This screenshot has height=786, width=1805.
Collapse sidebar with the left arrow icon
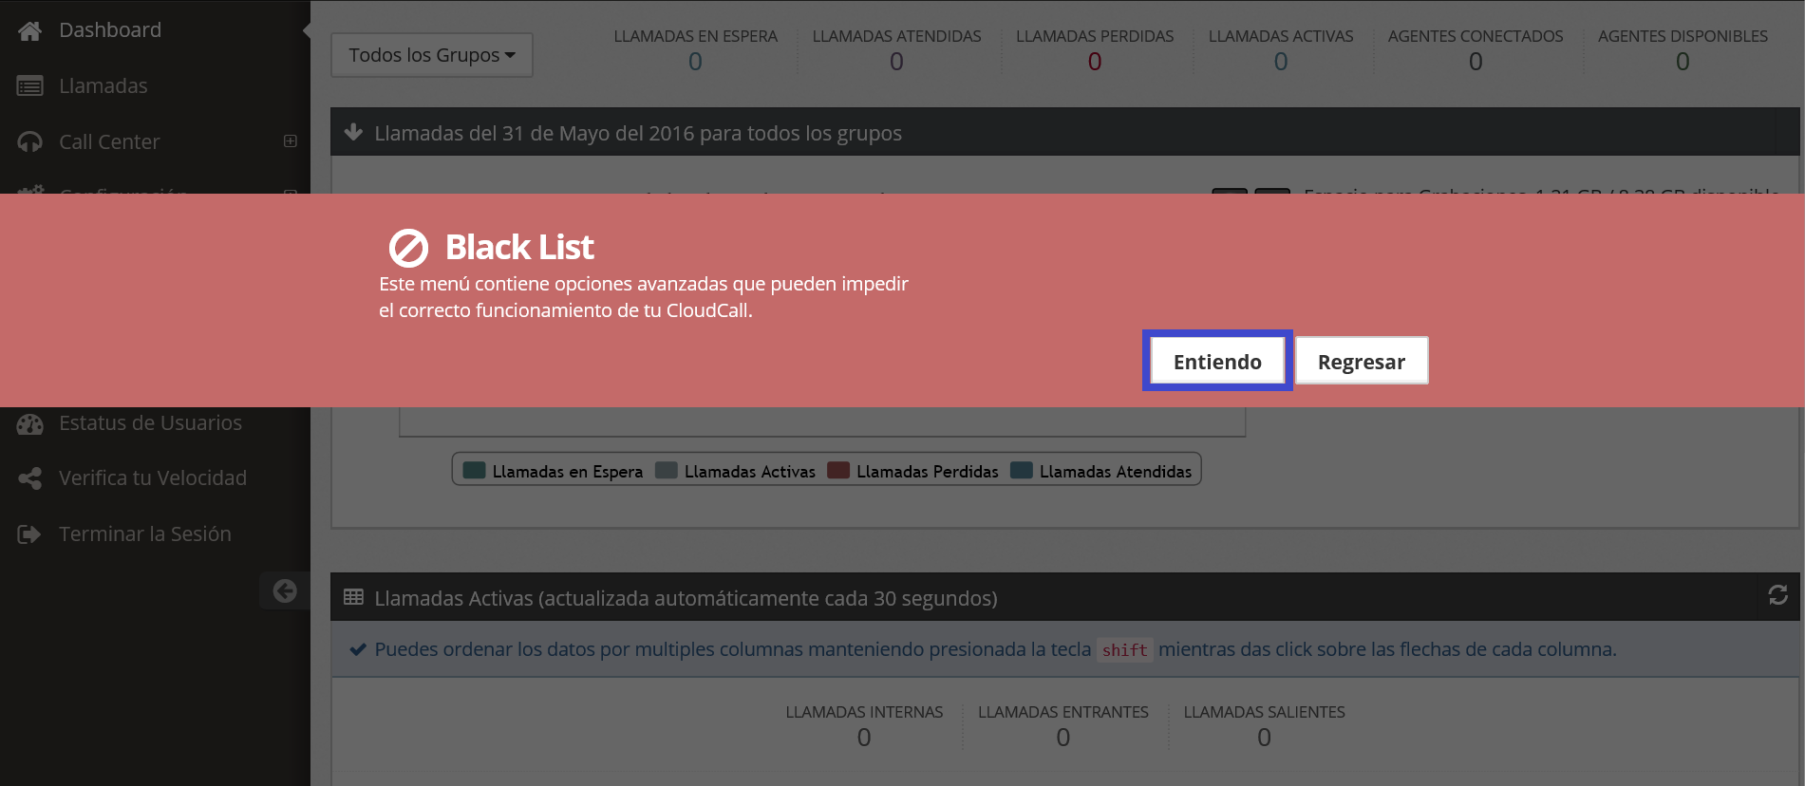(285, 590)
